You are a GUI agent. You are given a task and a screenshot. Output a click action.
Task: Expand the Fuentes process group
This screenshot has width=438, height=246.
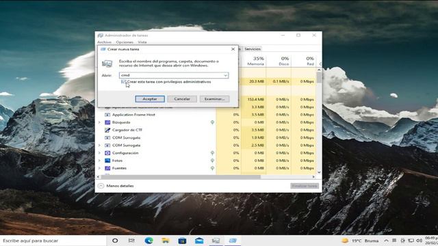(x=99, y=168)
